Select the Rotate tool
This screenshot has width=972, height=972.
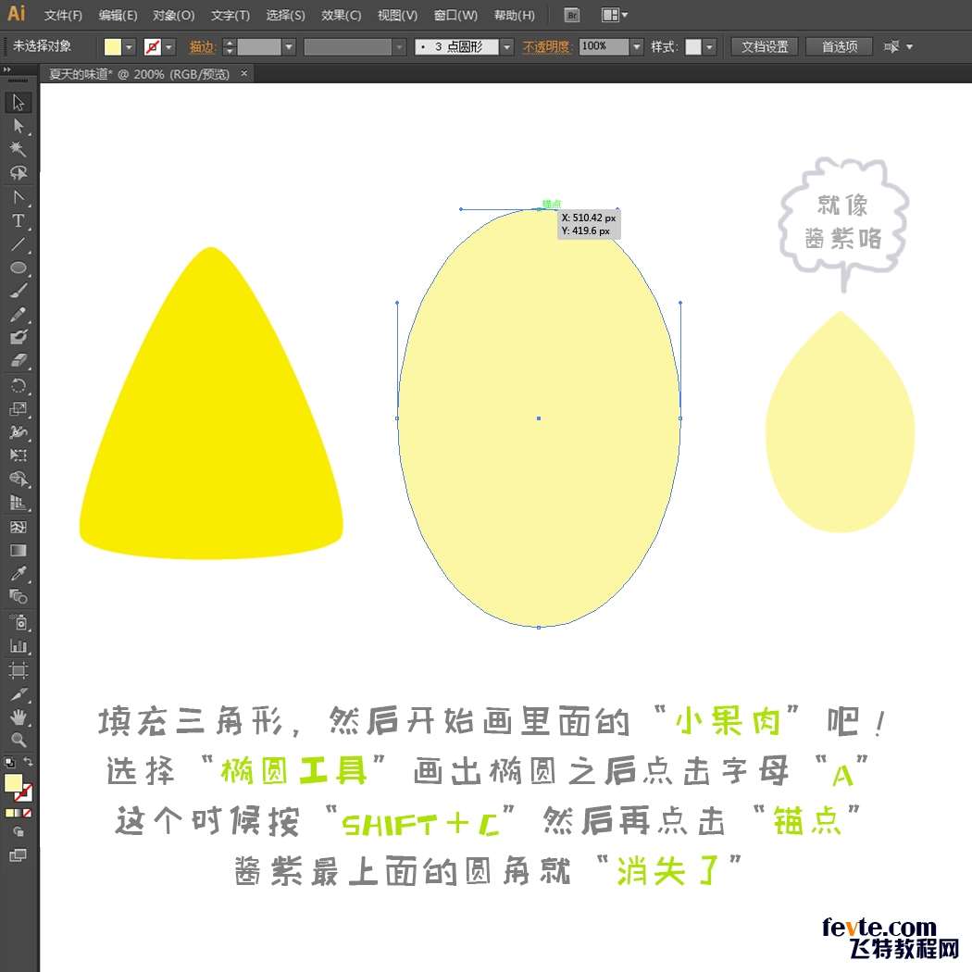(18, 386)
